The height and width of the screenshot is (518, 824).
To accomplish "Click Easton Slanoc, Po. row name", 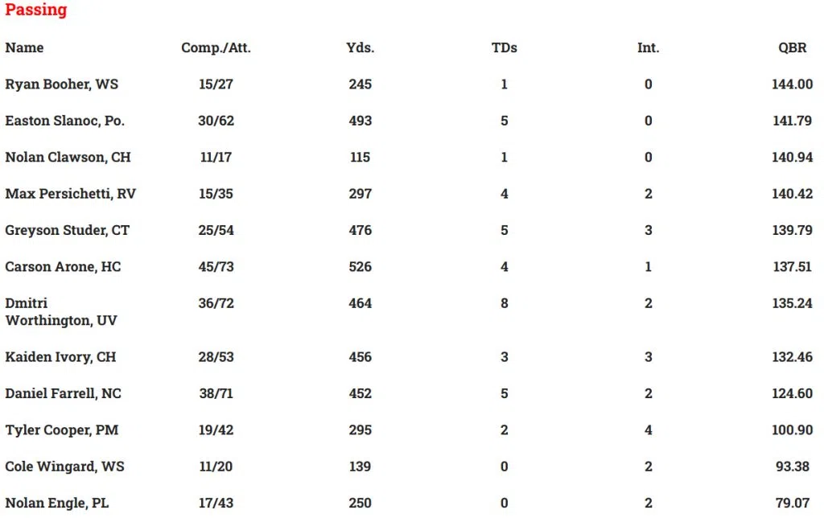I will (65, 121).
